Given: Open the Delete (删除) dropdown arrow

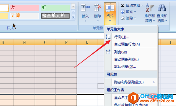Looking at the screenshot, I should [98, 21].
